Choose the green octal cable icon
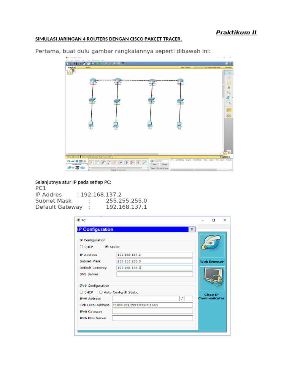This screenshot has width=292, height=390. coord(144,163)
